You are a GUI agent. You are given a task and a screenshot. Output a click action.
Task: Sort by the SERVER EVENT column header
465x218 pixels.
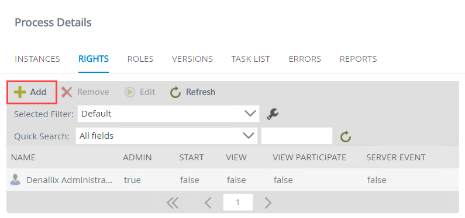tap(396, 157)
